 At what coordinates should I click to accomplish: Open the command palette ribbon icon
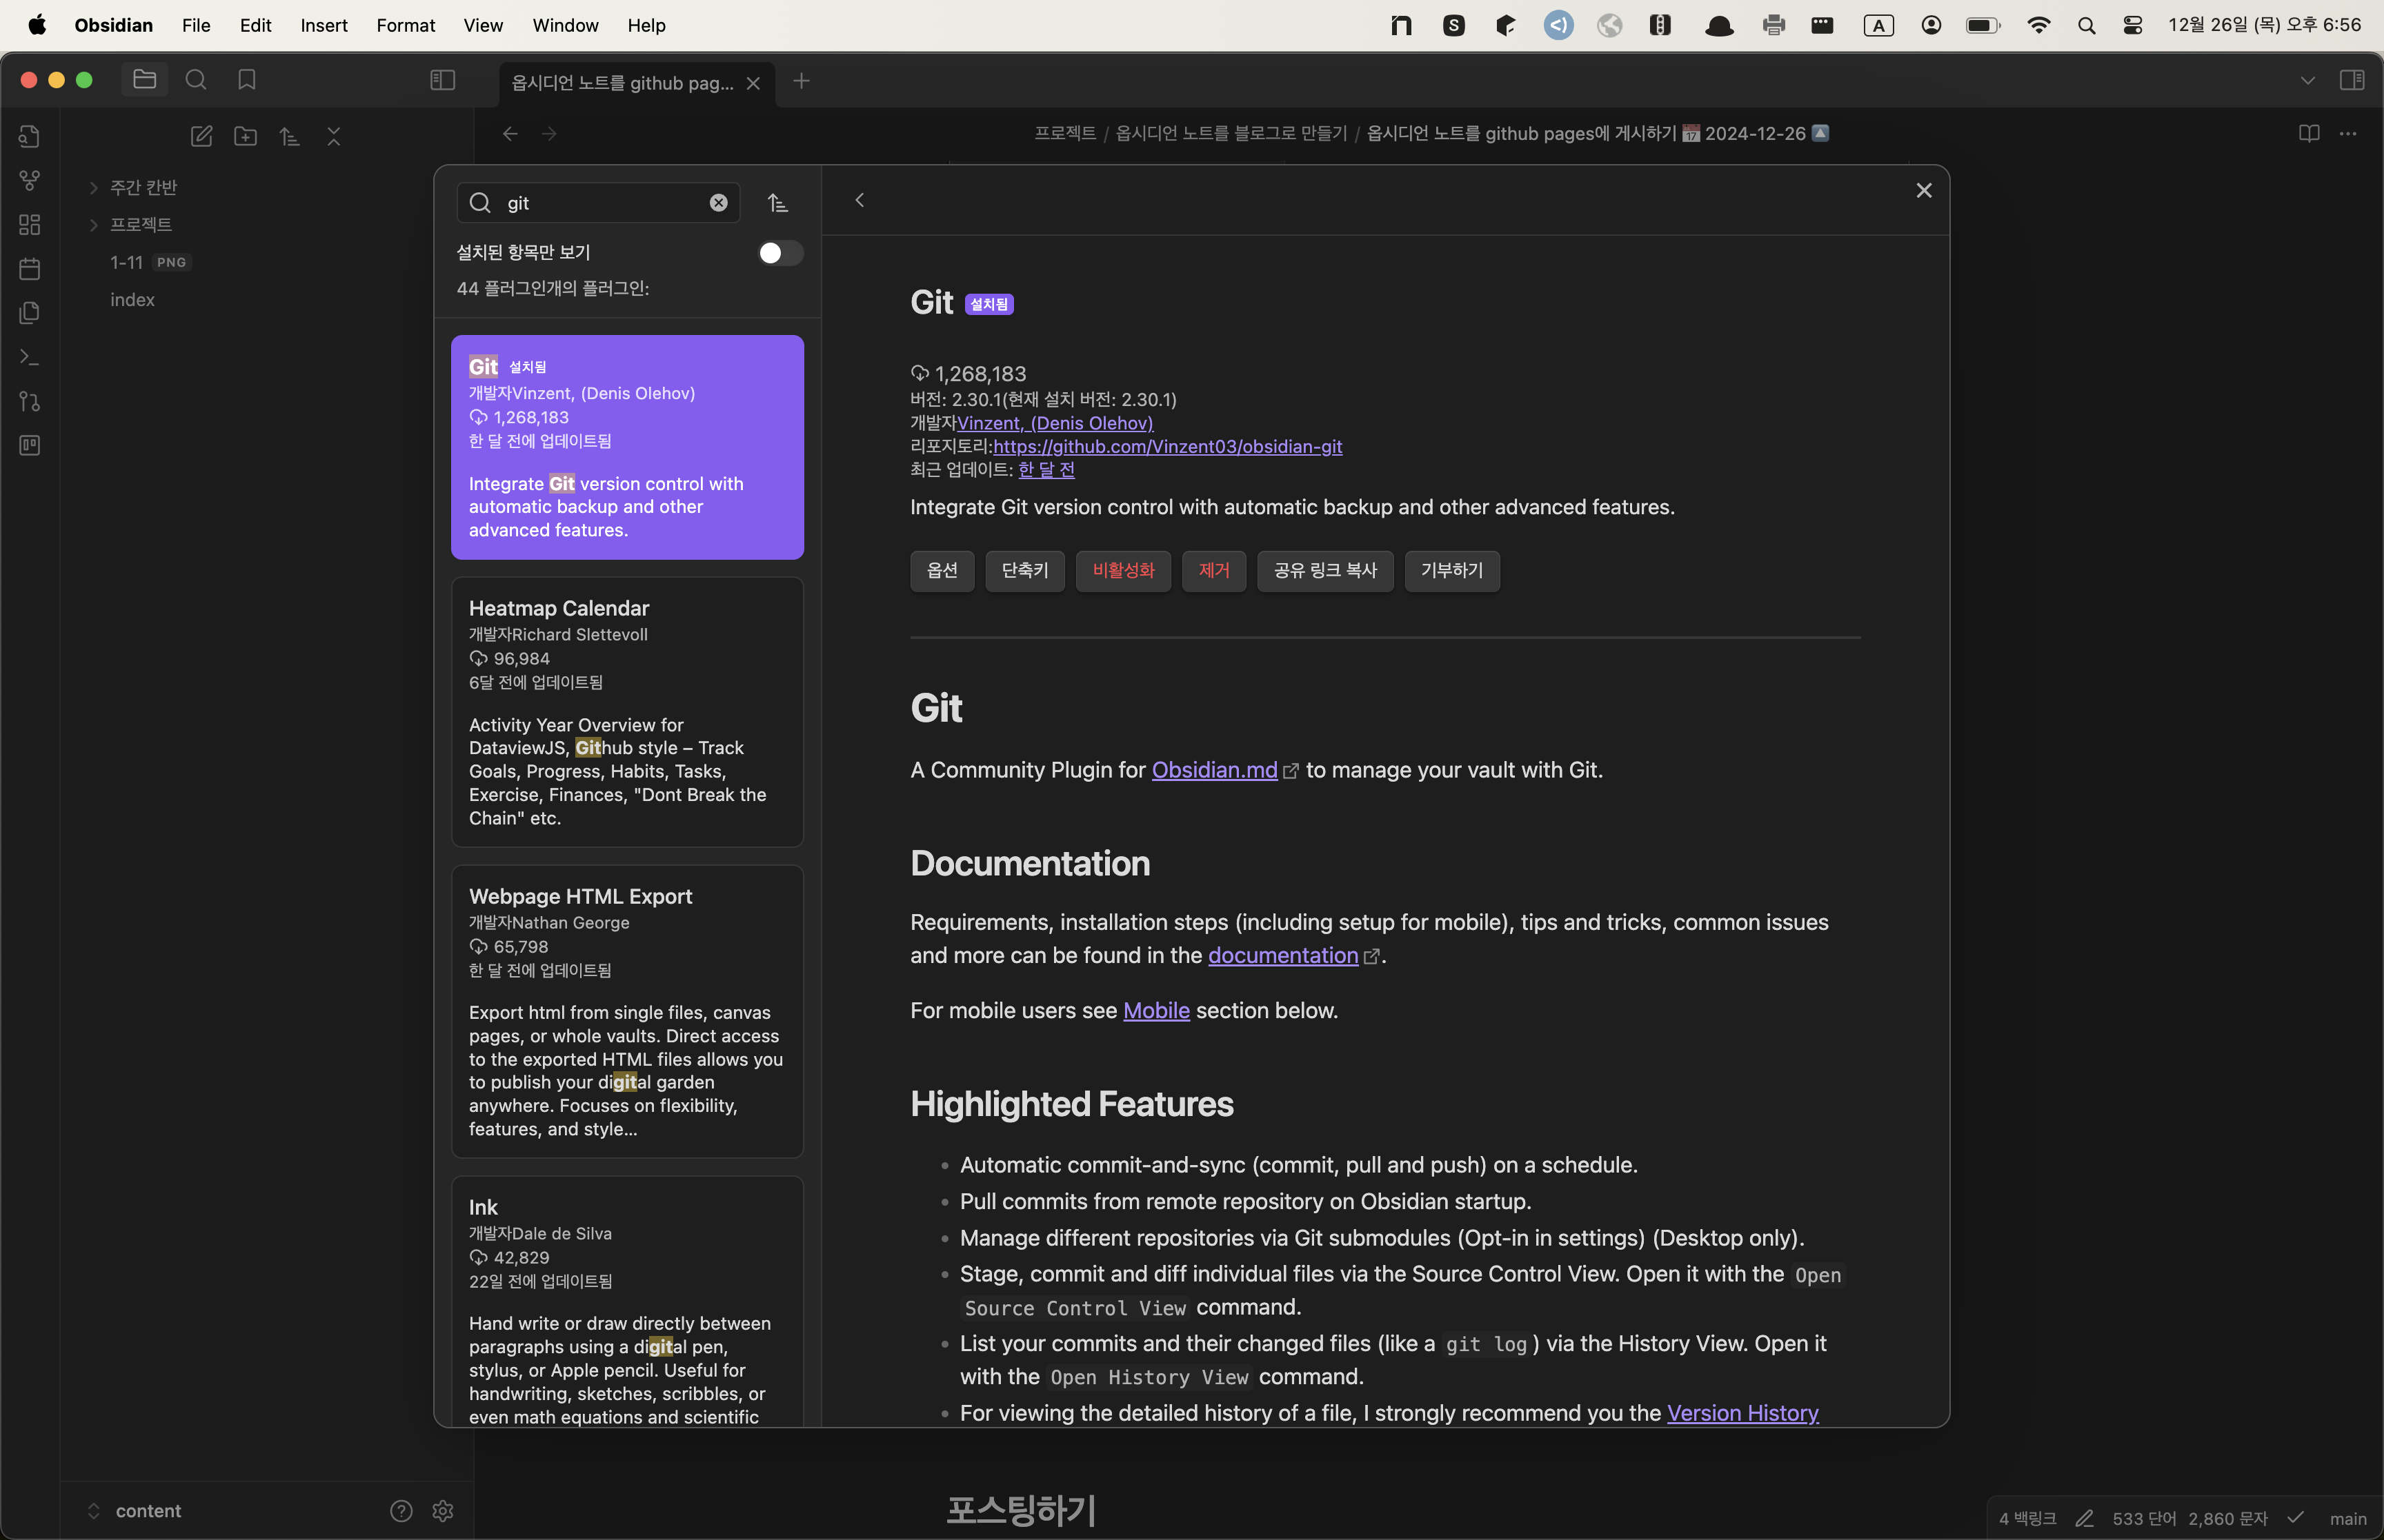(30, 357)
